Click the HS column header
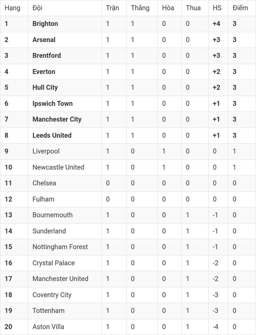The width and height of the screenshot is (256, 335). pos(217,8)
